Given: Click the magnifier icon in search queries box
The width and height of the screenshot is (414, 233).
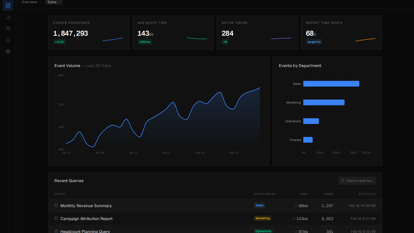Looking at the screenshot, I should [x=343, y=180].
